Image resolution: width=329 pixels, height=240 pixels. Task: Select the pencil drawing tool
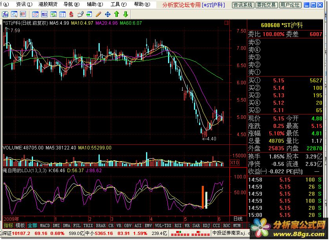pyautogui.click(x=99, y=14)
